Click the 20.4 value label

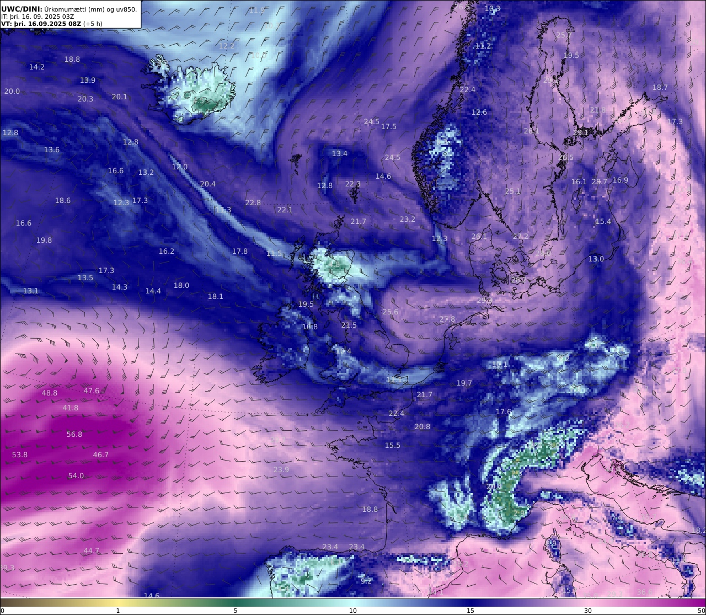point(208,184)
